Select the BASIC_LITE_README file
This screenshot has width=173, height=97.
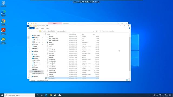[54, 40]
